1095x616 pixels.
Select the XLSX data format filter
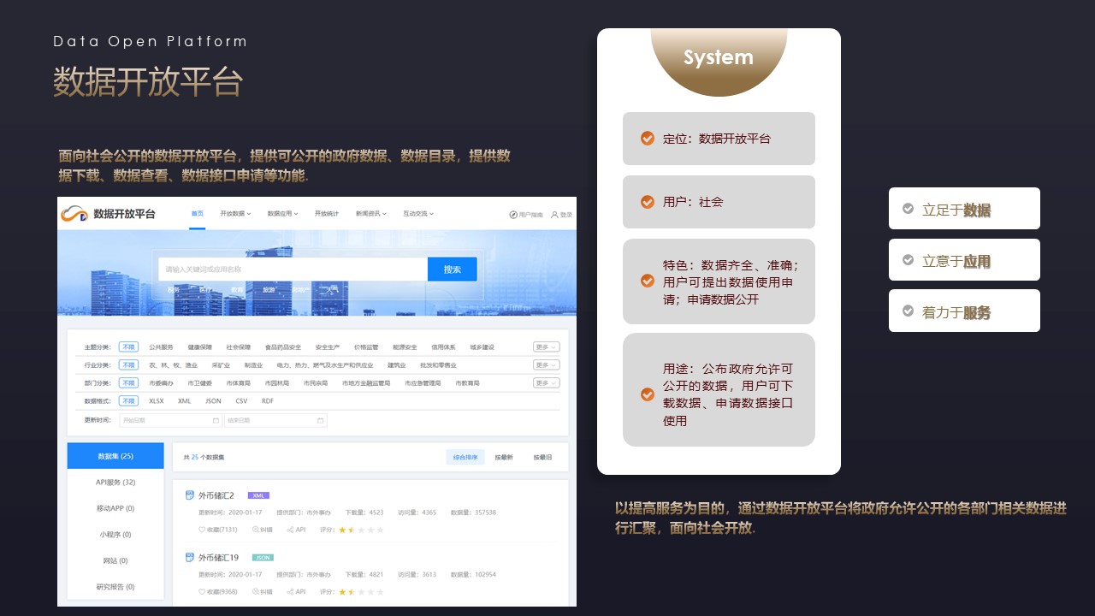157,401
